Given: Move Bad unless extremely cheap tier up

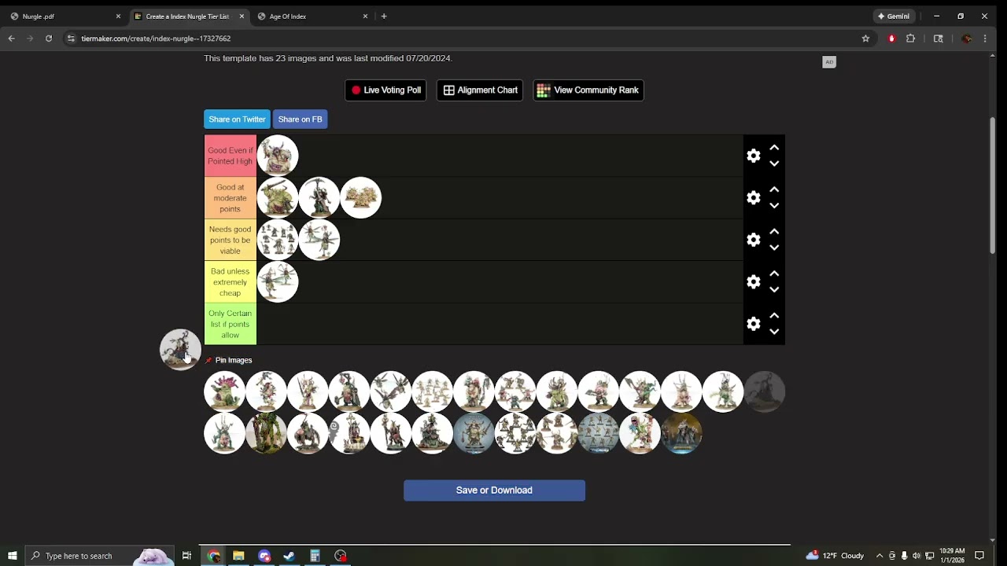Looking at the screenshot, I should click(x=774, y=273).
